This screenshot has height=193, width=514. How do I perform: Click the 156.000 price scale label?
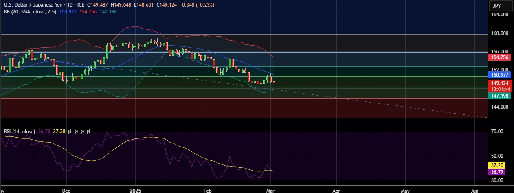tap(499, 52)
